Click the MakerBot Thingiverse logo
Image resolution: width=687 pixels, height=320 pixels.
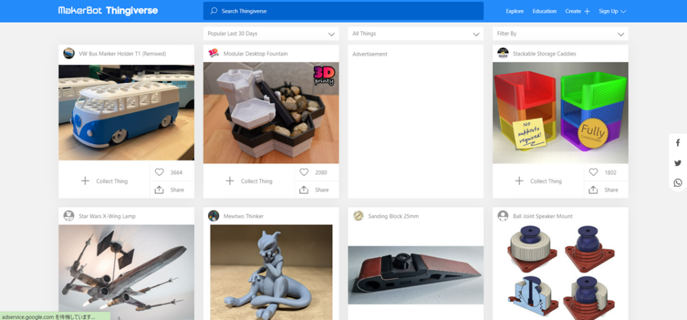pos(108,11)
